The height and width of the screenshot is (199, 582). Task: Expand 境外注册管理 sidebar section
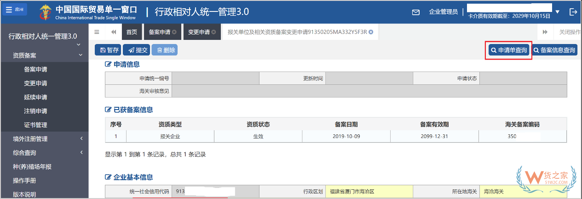tap(44, 138)
